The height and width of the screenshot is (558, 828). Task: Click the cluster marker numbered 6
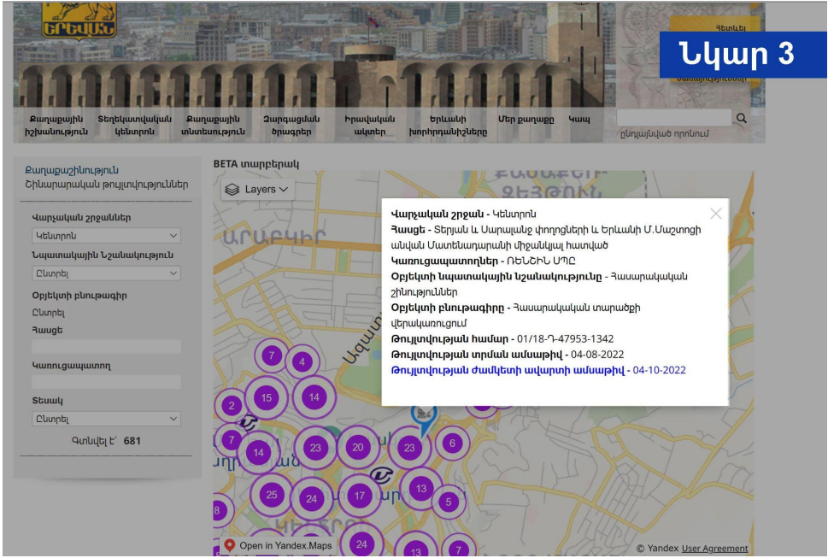coord(452,443)
